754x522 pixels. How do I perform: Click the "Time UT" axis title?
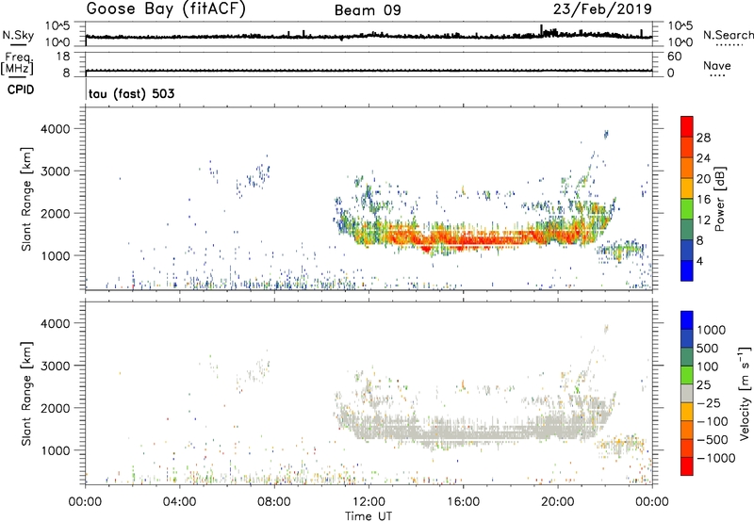point(369,515)
